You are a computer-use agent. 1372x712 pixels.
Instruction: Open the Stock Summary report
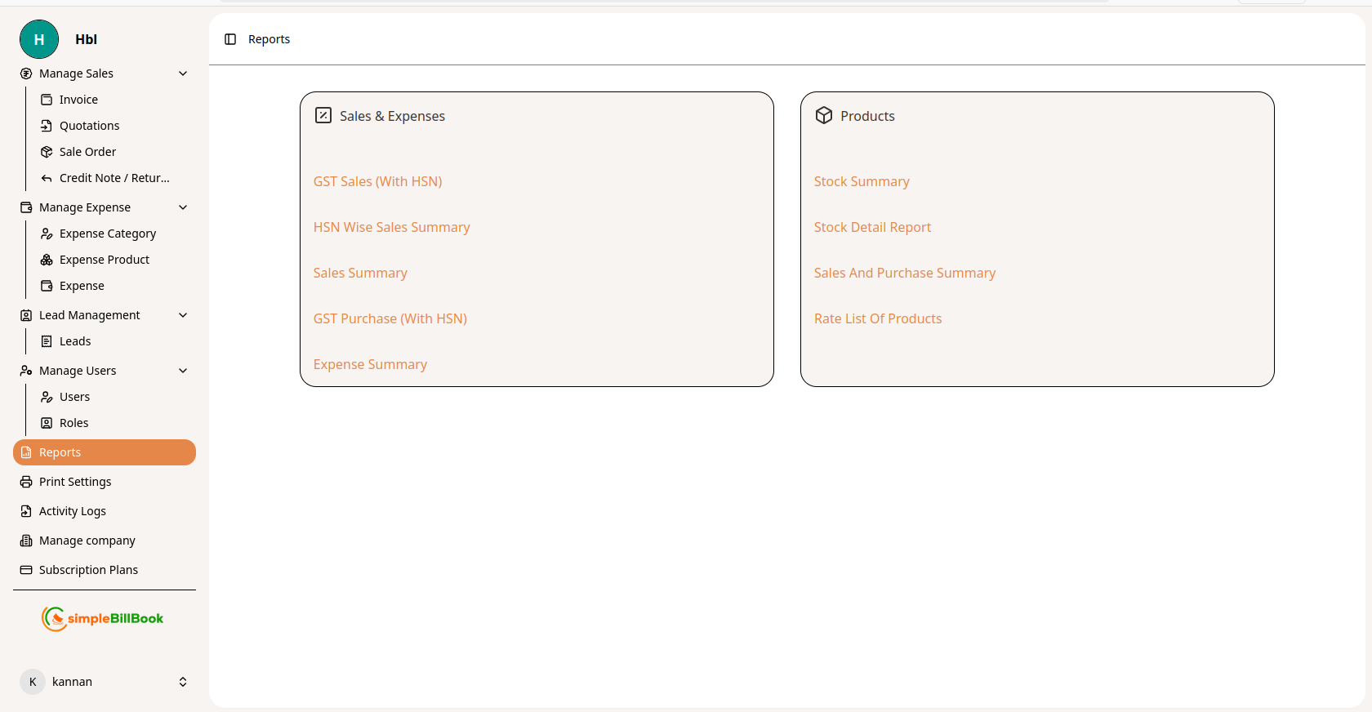click(862, 181)
